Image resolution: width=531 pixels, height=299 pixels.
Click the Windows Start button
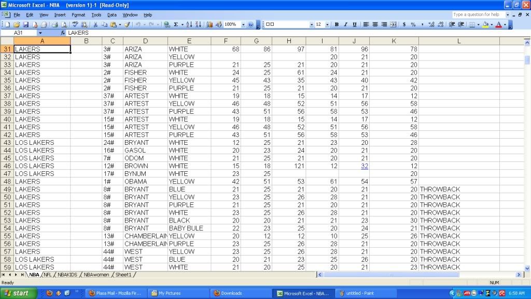click(x=18, y=293)
